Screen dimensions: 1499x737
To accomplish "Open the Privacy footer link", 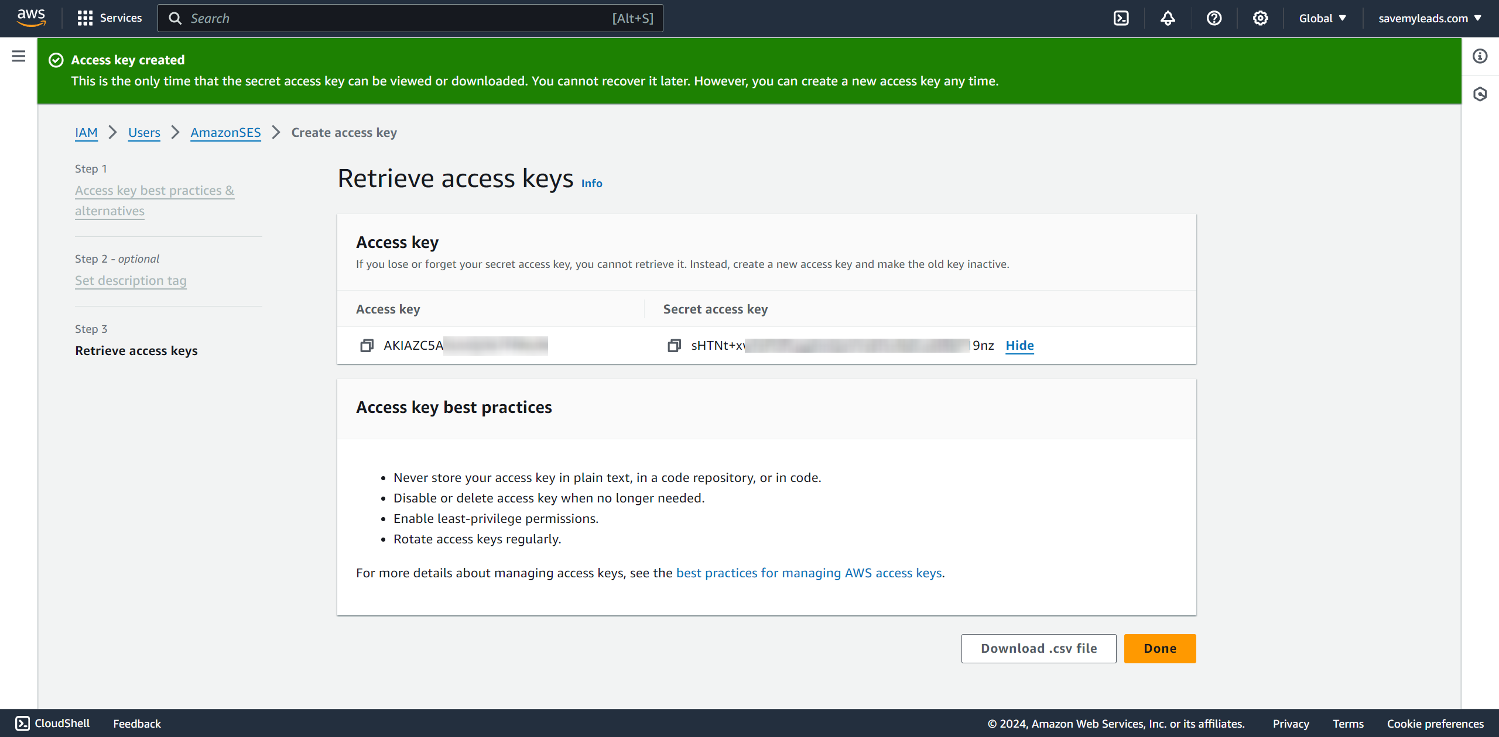I will [x=1291, y=724].
